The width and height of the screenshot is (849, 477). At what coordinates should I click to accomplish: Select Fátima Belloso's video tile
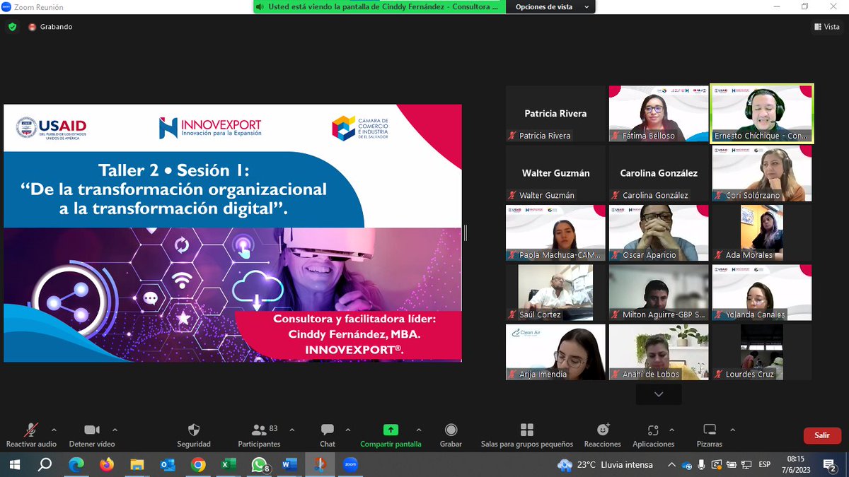pos(659,113)
